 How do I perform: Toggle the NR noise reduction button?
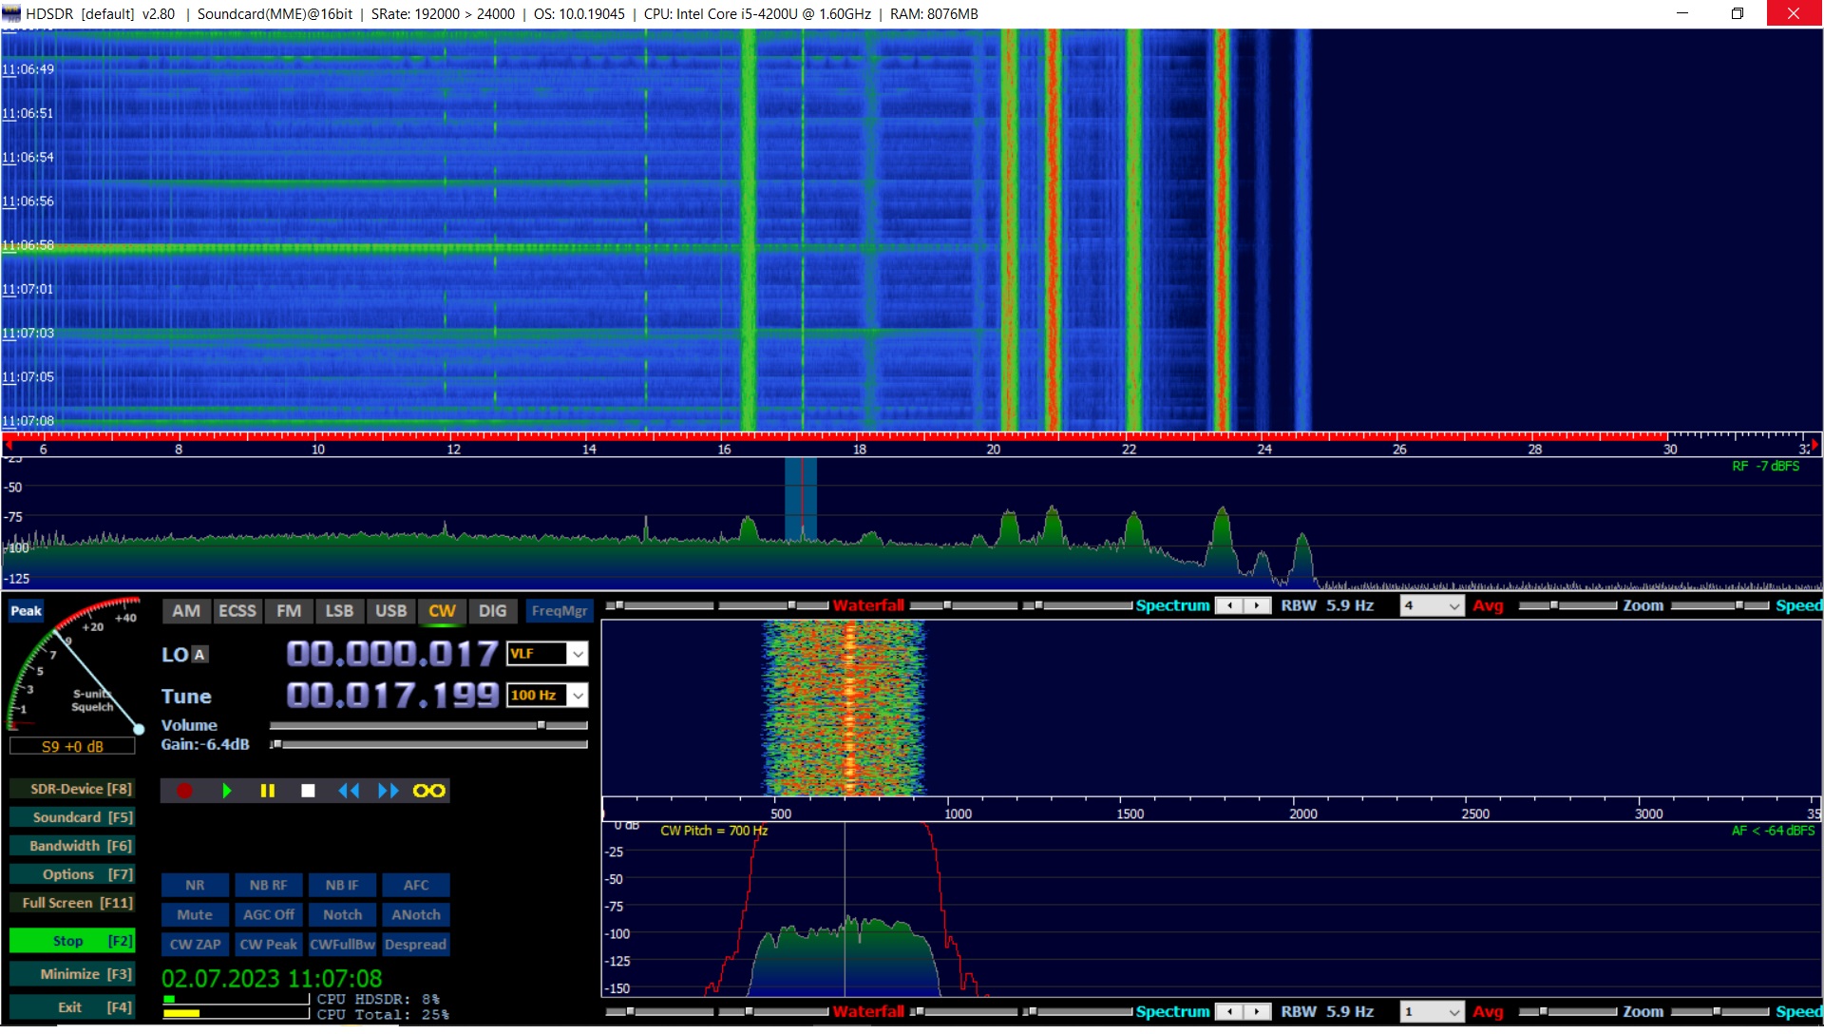point(195,885)
